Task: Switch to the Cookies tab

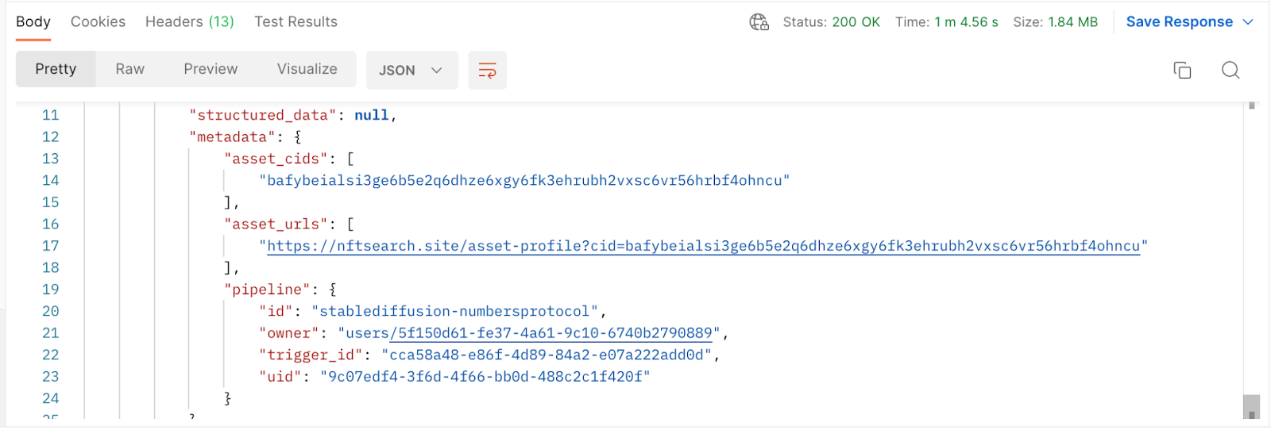Action: pyautogui.click(x=98, y=22)
